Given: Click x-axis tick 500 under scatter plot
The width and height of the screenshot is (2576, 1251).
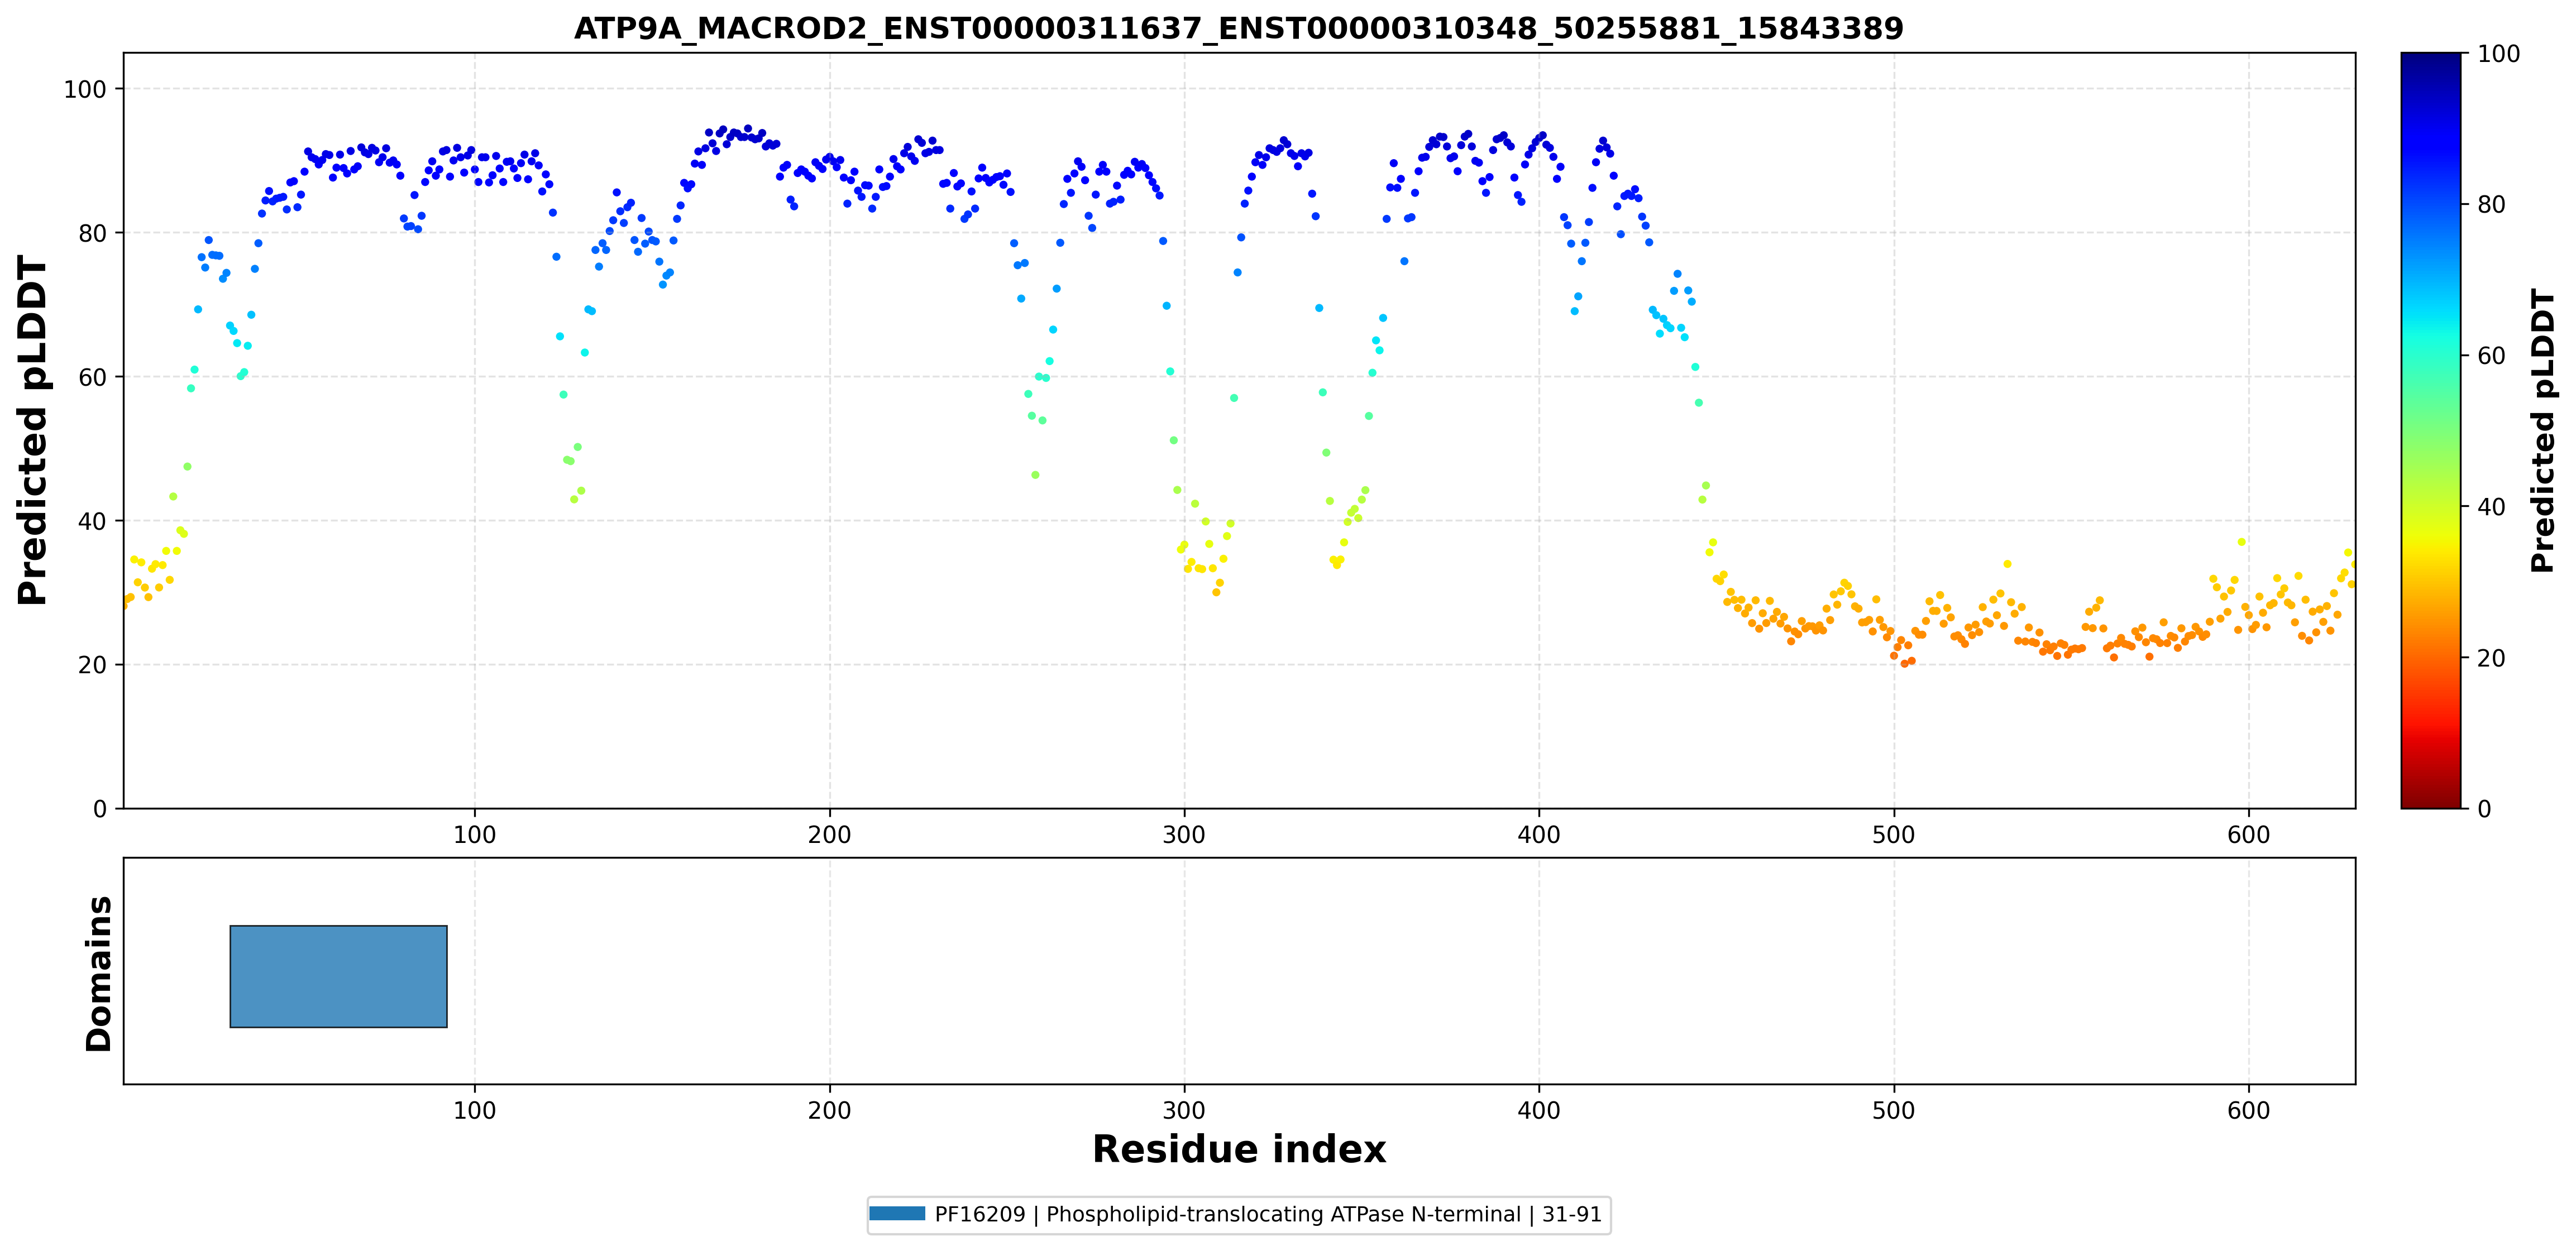Looking at the screenshot, I should click(1893, 835).
